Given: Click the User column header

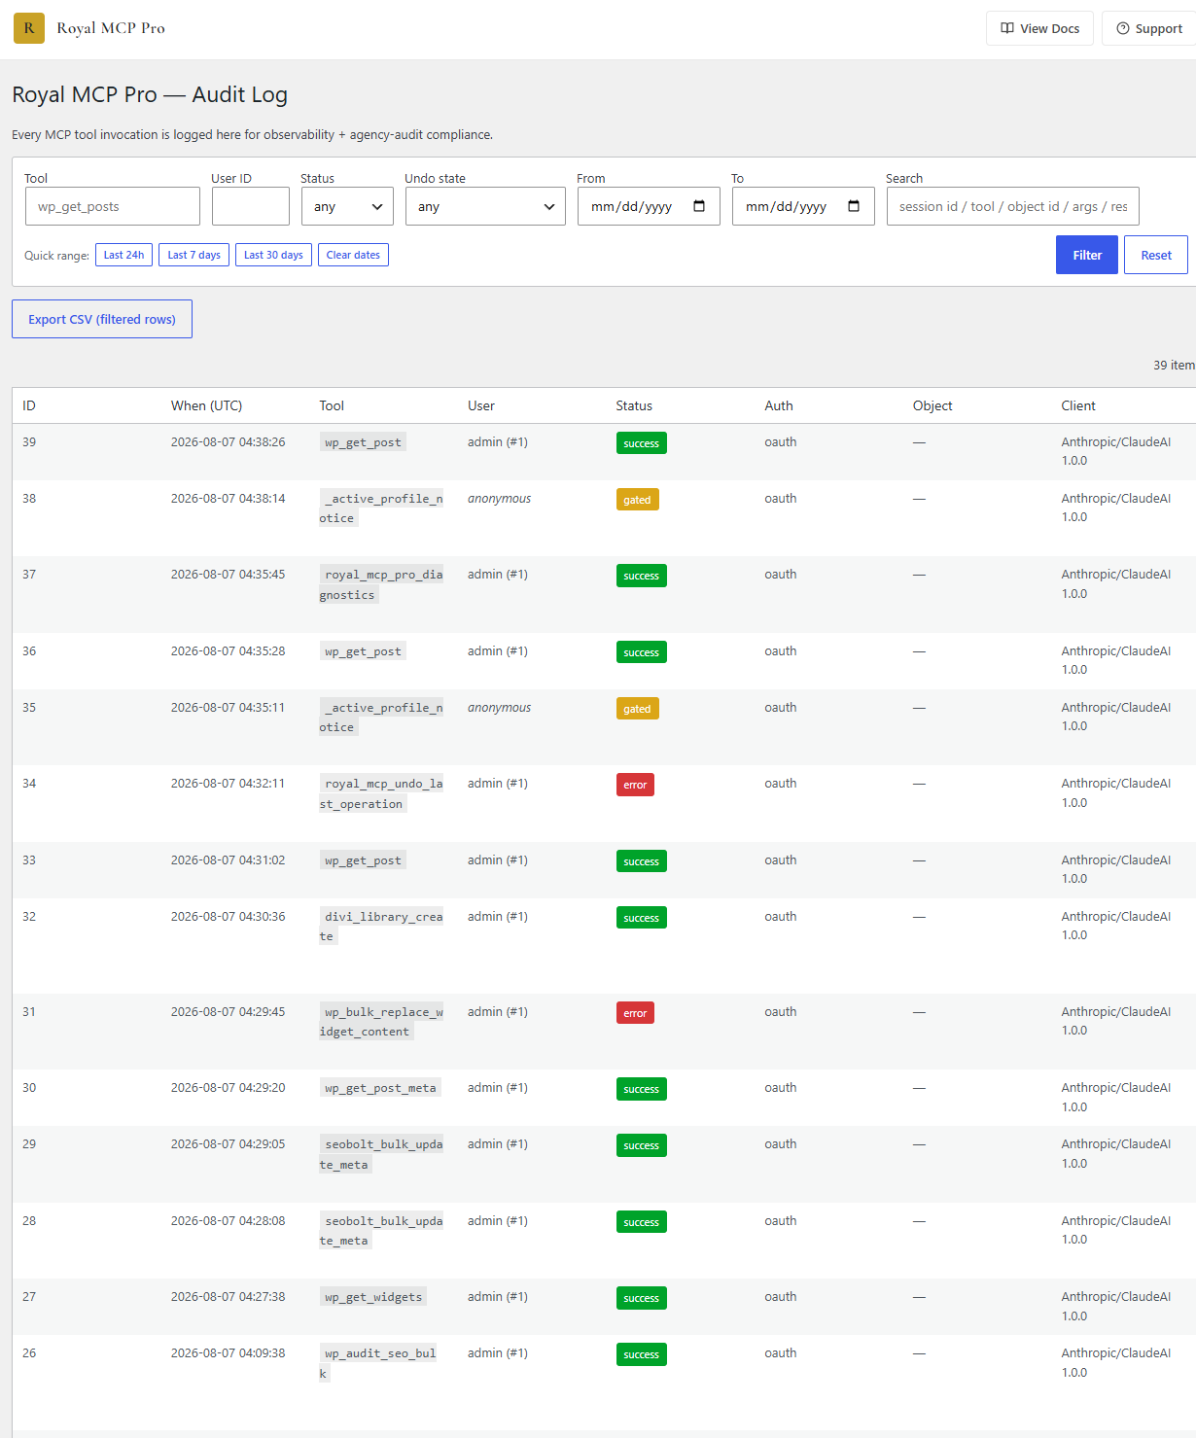Looking at the screenshot, I should tap(481, 405).
